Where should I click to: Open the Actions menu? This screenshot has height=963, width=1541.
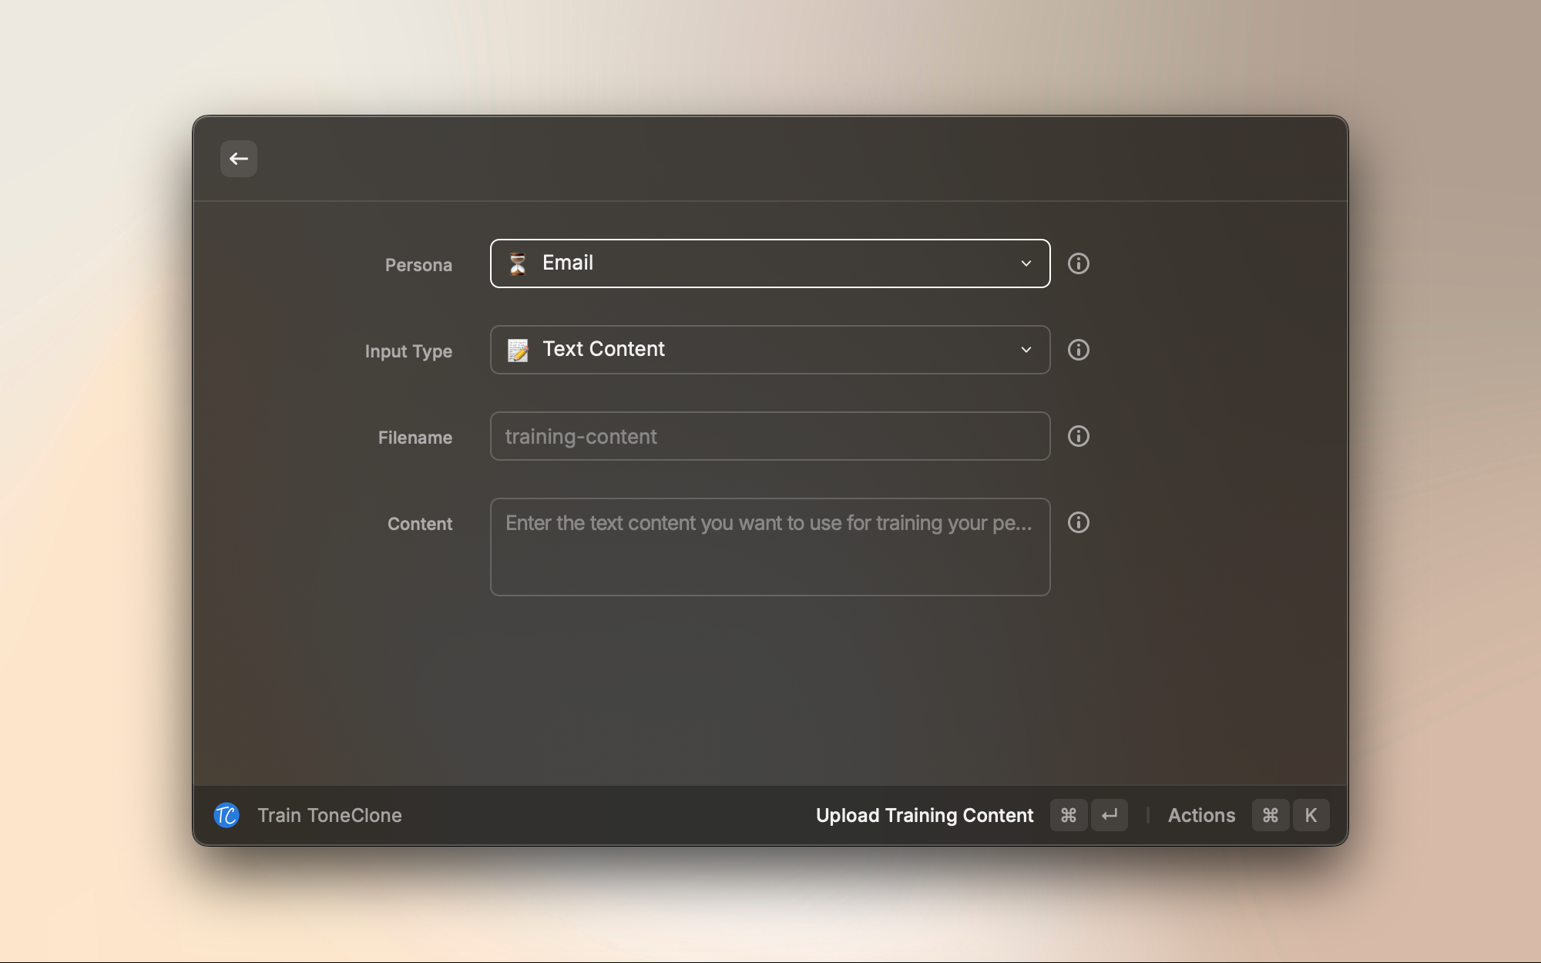1200,815
